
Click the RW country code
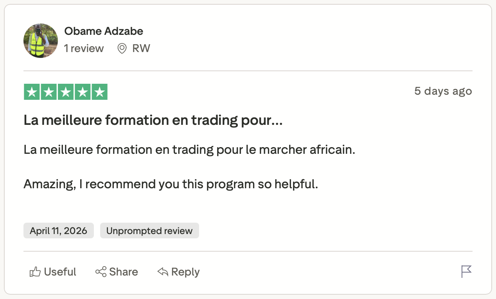(x=141, y=49)
